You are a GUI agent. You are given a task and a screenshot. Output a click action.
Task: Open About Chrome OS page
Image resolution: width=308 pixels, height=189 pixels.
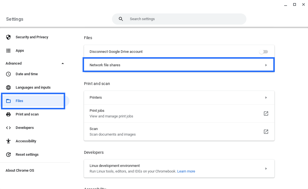click(20, 171)
